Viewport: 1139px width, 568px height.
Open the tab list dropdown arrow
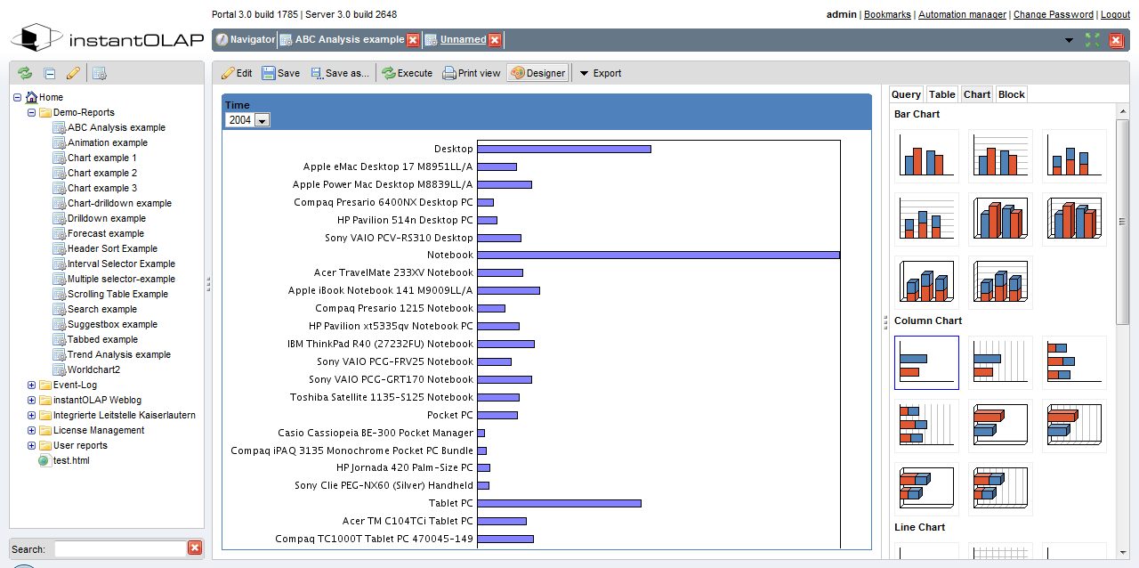(x=1069, y=41)
